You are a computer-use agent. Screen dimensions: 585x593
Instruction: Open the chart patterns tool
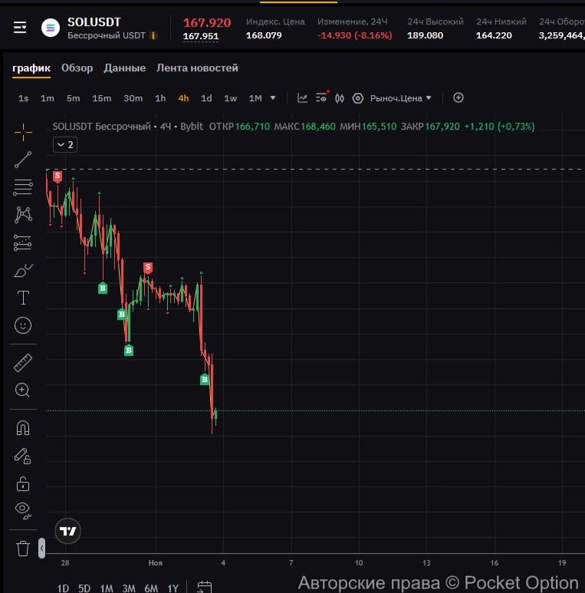point(23,215)
